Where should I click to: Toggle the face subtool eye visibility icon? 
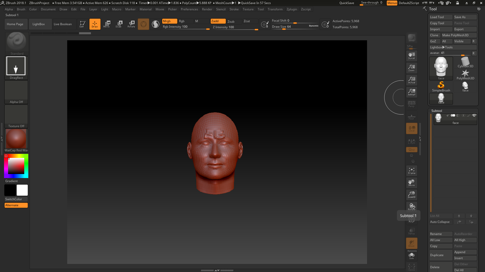pos(474,115)
